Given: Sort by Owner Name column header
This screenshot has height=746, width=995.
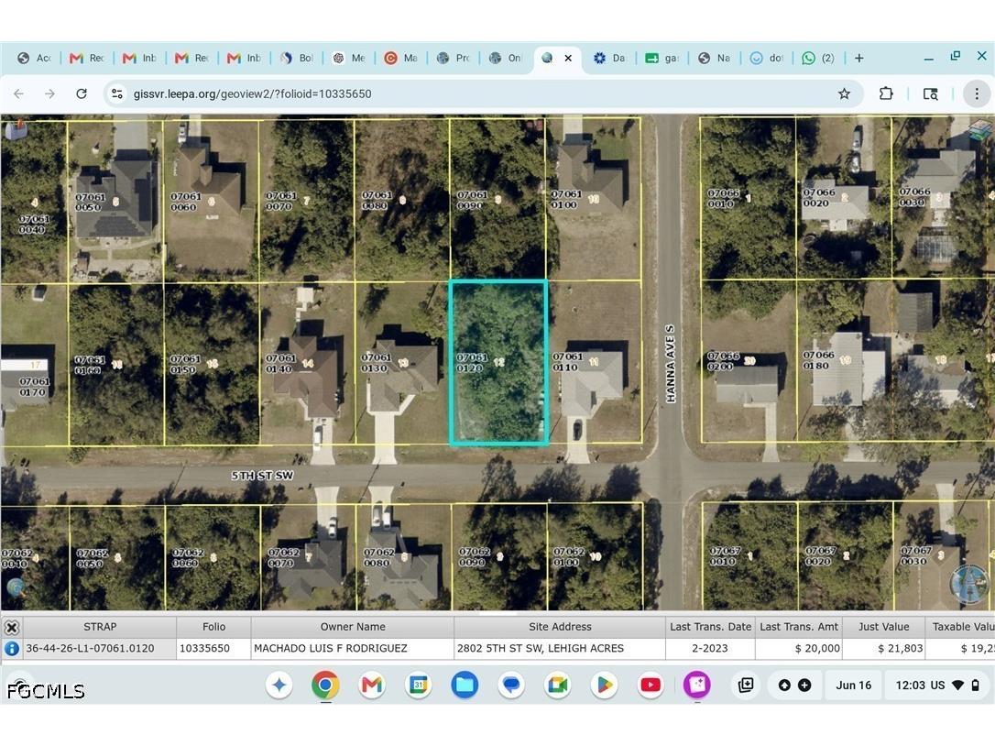Looking at the screenshot, I should point(353,627).
